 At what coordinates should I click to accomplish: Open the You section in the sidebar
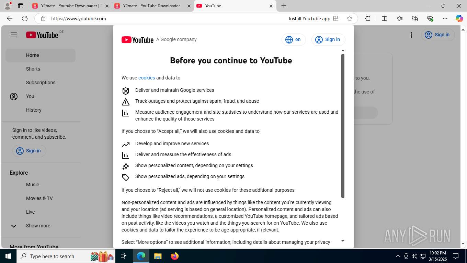41,96
